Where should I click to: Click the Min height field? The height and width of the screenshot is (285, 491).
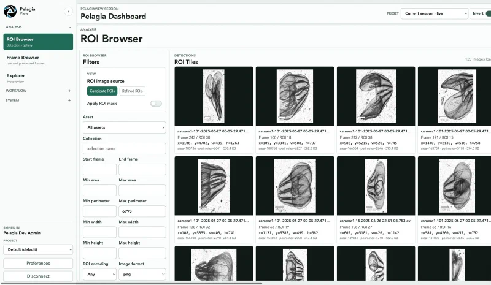point(99,253)
